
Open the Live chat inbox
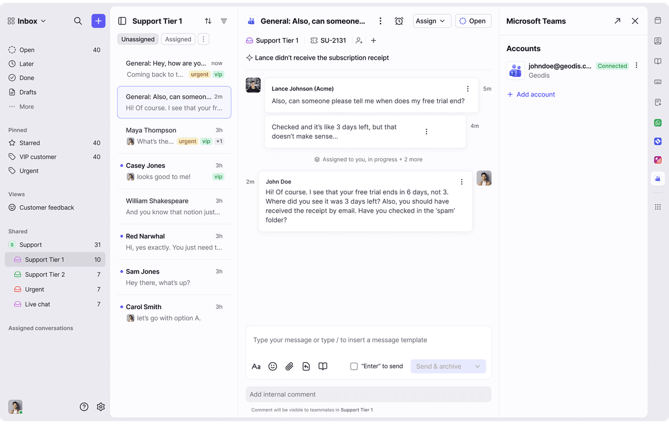click(x=55, y=304)
